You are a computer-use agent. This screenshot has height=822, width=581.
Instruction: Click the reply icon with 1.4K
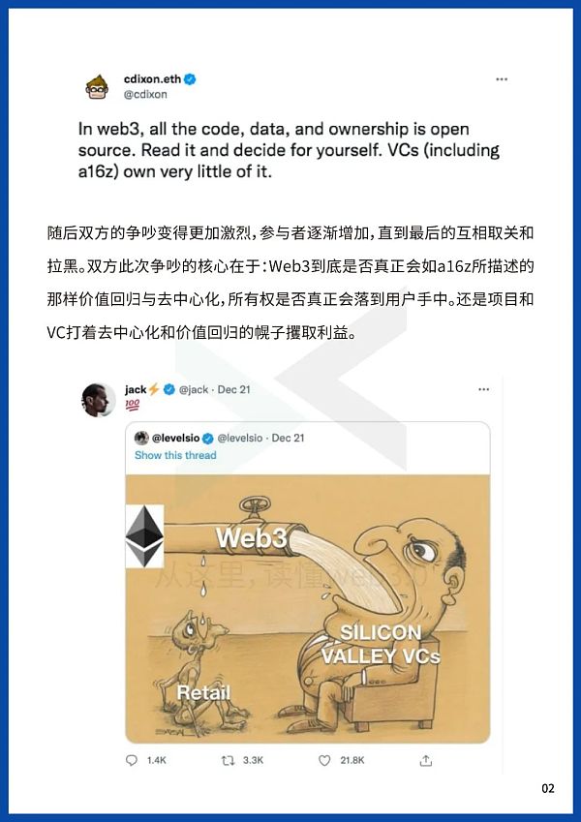132,760
